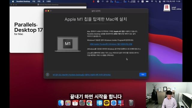The image size is (192, 108).
Task: Click the network speed indicator in menu bar
Action: pyautogui.click(x=132, y=1)
